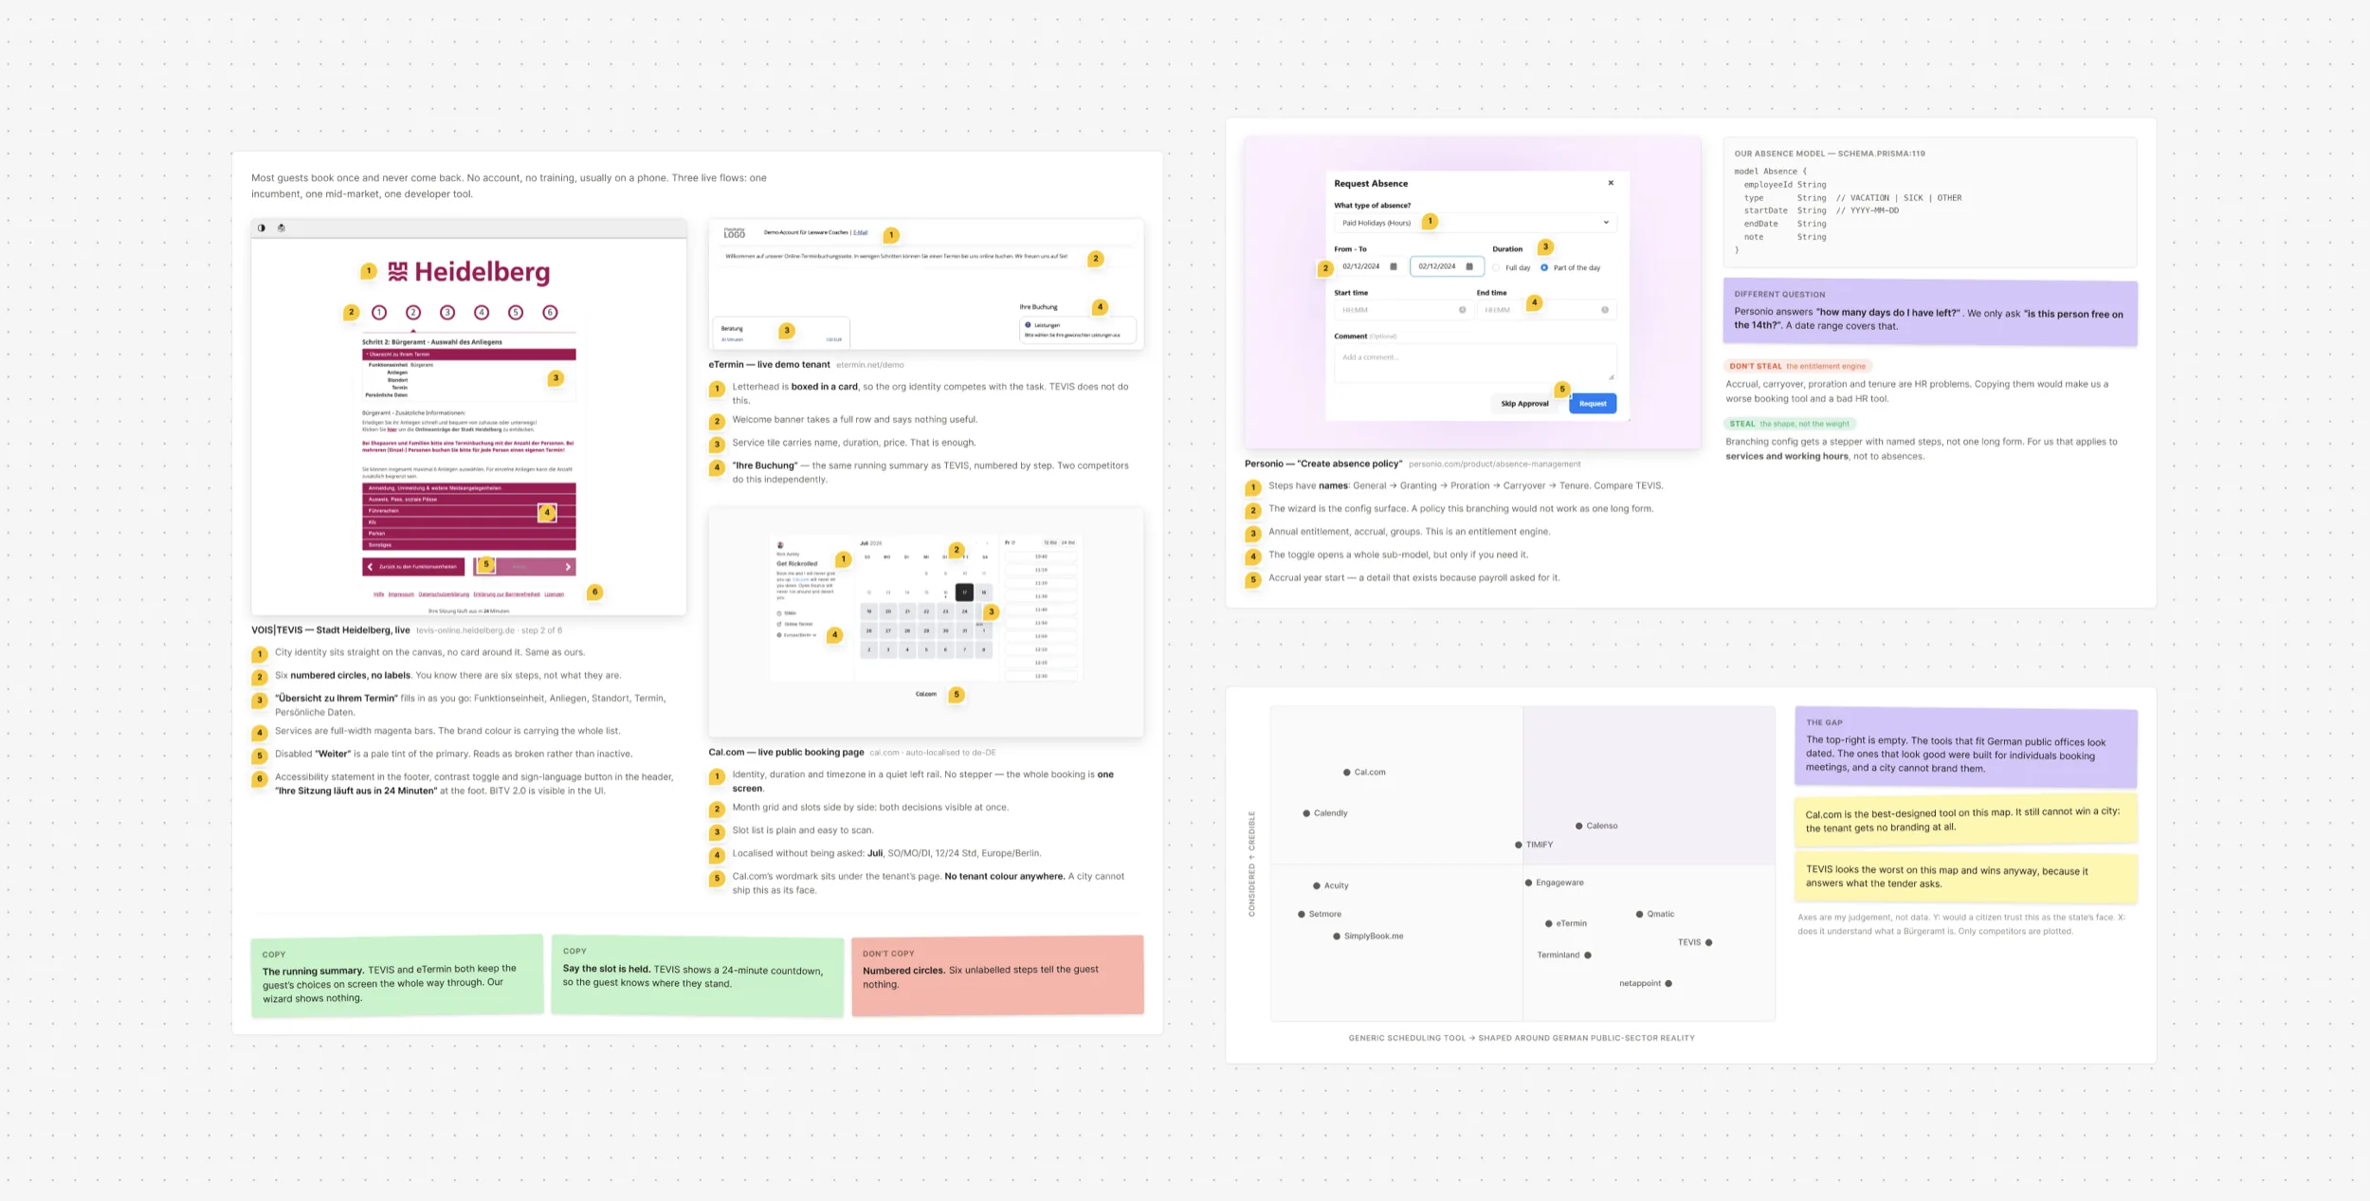Screen dimensions: 2370x1201
Task: Select step 3 circle in Heidelberg wizard
Action: (447, 312)
